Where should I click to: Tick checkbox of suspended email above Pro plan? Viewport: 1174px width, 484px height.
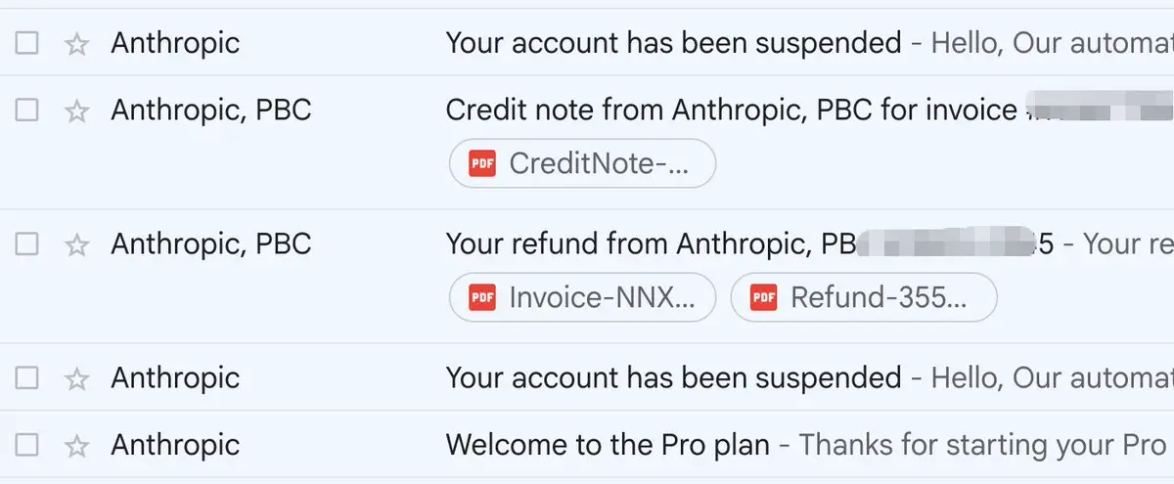click(27, 378)
